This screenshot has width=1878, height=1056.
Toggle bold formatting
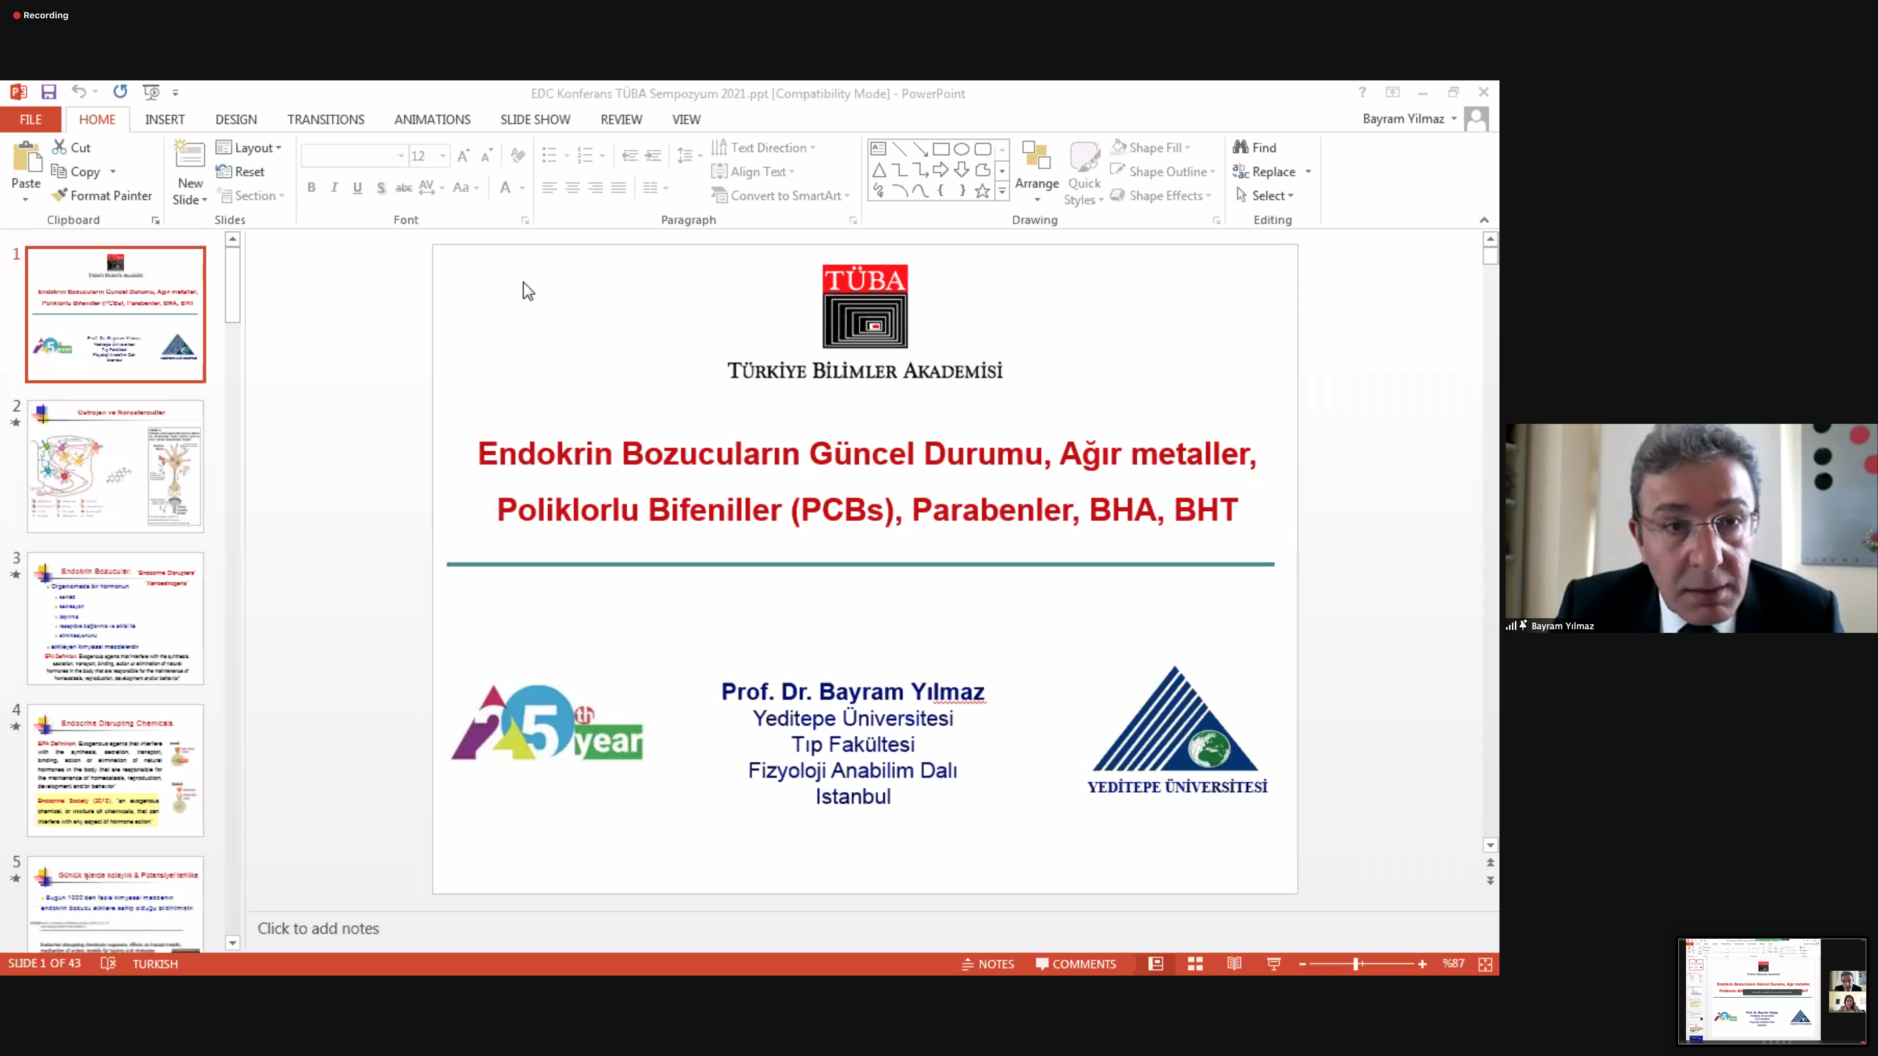tap(311, 187)
